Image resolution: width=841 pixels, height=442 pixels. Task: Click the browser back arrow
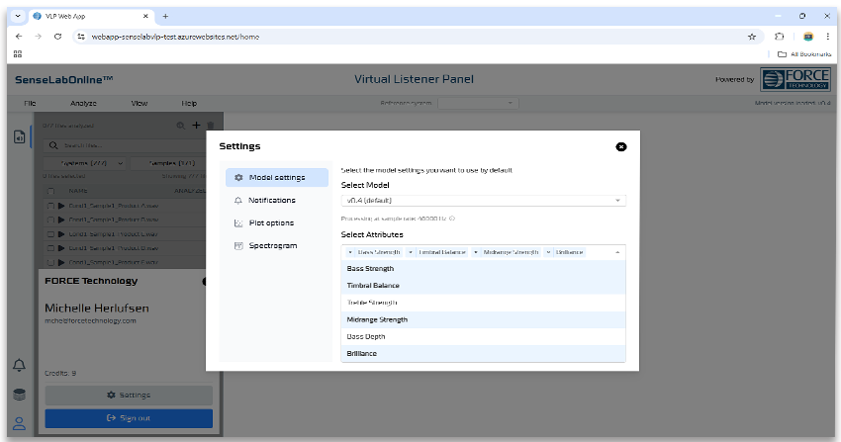point(19,37)
